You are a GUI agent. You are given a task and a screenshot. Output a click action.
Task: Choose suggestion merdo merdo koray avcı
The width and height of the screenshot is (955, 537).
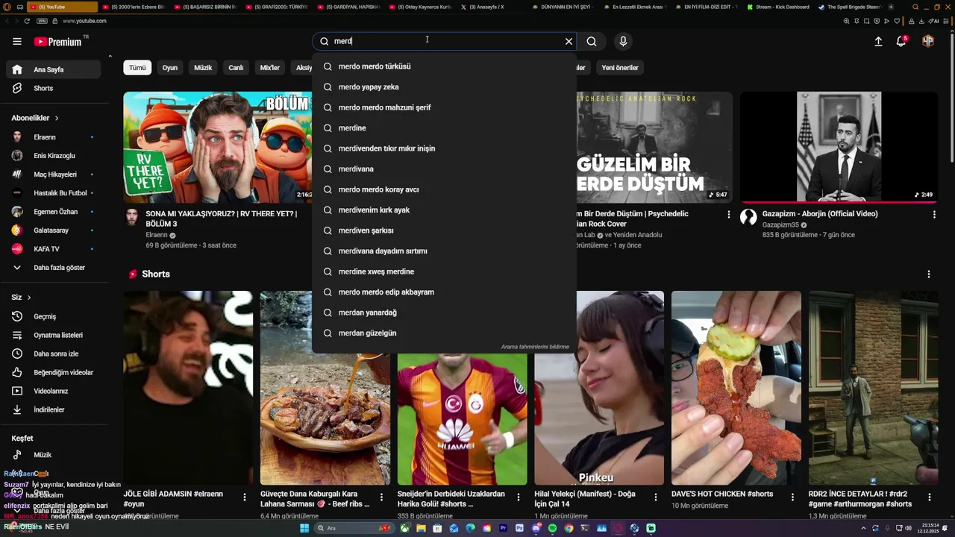pos(444,189)
